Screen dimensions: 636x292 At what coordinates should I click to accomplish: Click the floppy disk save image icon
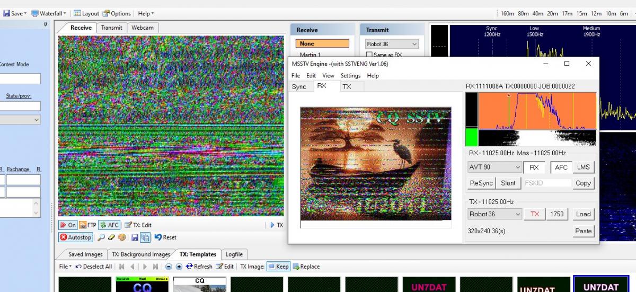(x=135, y=237)
